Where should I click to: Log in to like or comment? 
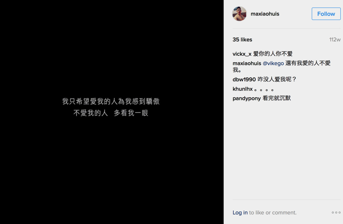[240, 212]
